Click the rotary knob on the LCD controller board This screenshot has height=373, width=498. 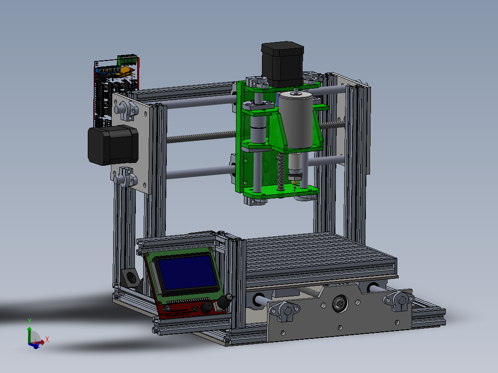(x=225, y=301)
